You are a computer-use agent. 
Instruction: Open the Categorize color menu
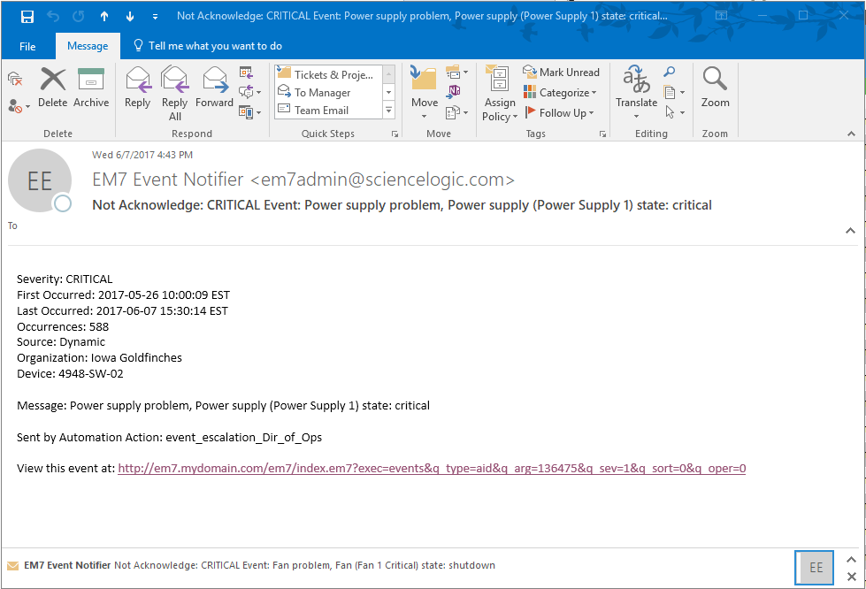pyautogui.click(x=560, y=92)
